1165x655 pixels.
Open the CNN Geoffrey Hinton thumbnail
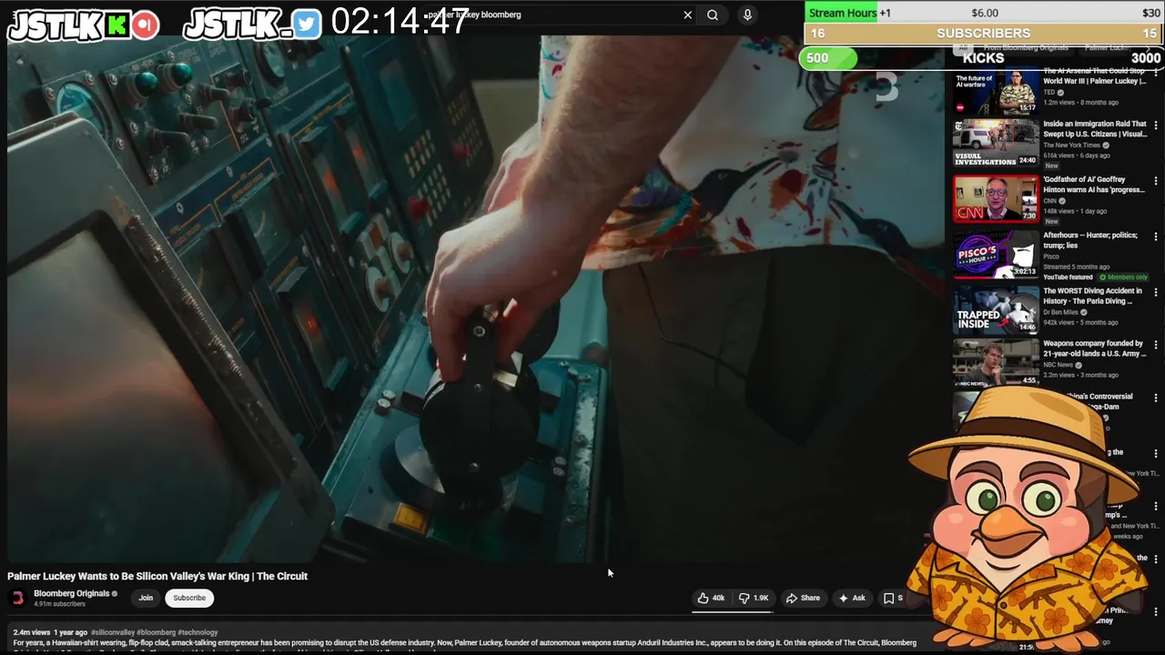point(996,198)
